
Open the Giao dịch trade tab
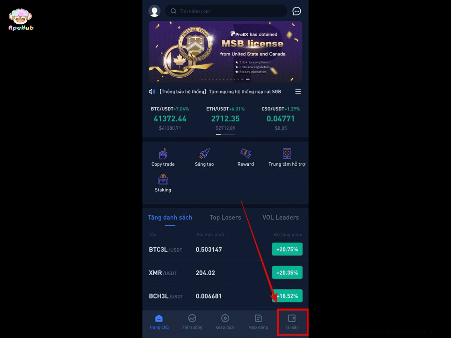pyautogui.click(x=225, y=322)
